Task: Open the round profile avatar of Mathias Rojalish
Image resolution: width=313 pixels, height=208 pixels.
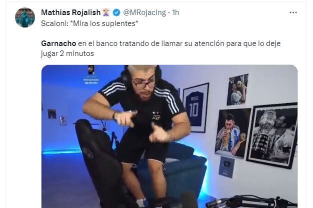Action: click(x=25, y=17)
